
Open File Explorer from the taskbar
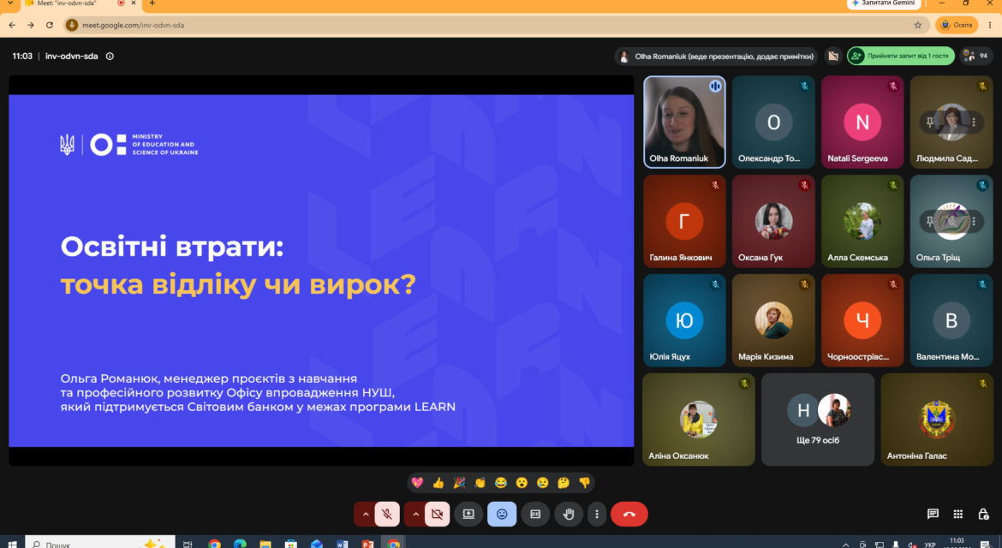point(265,545)
